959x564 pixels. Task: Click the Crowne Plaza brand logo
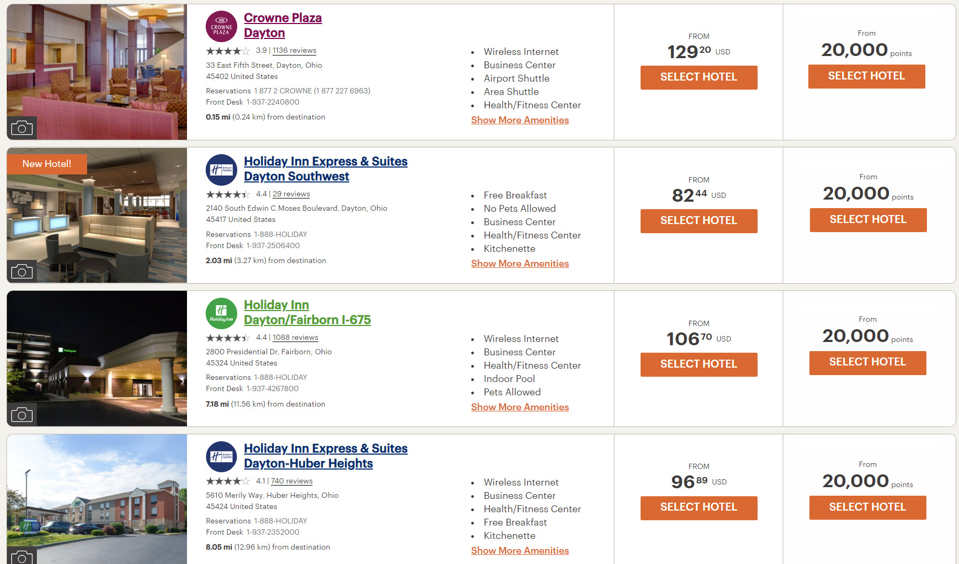221,26
